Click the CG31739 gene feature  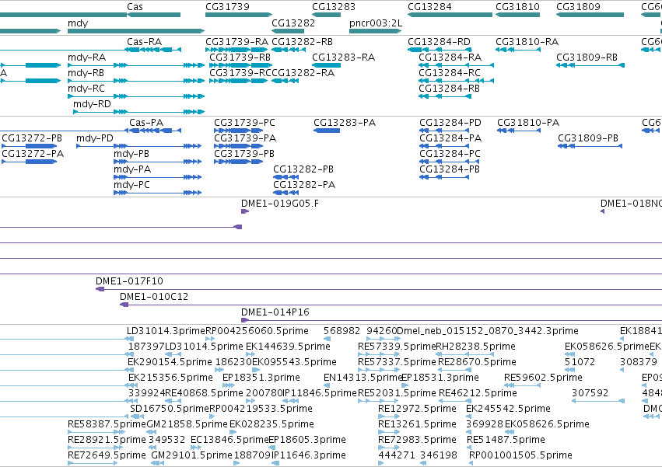(239, 15)
